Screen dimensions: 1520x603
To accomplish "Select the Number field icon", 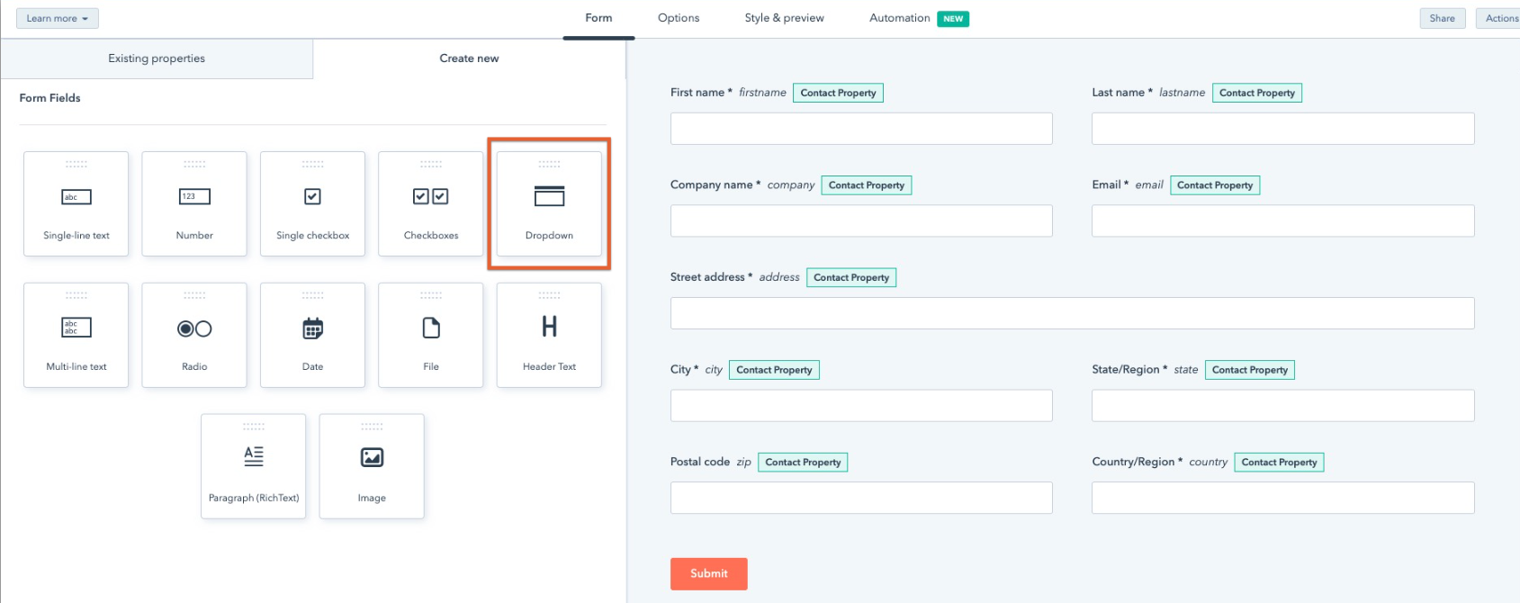I will 194,197.
